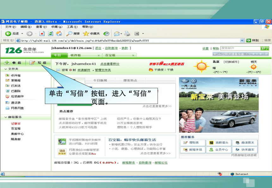
Task: Open the 帮助(H) menu in menu bar
Action: click(88, 27)
